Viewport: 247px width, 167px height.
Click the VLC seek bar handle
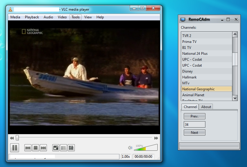coord(17,138)
